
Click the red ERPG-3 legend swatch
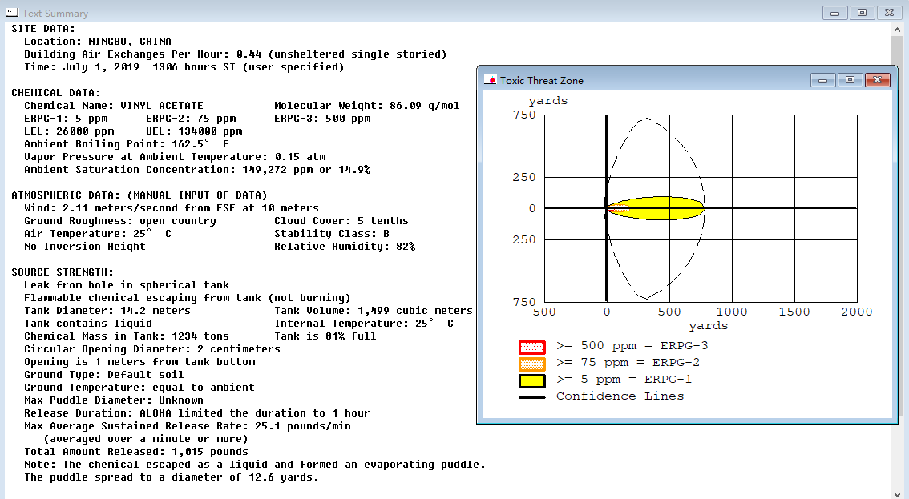point(532,347)
